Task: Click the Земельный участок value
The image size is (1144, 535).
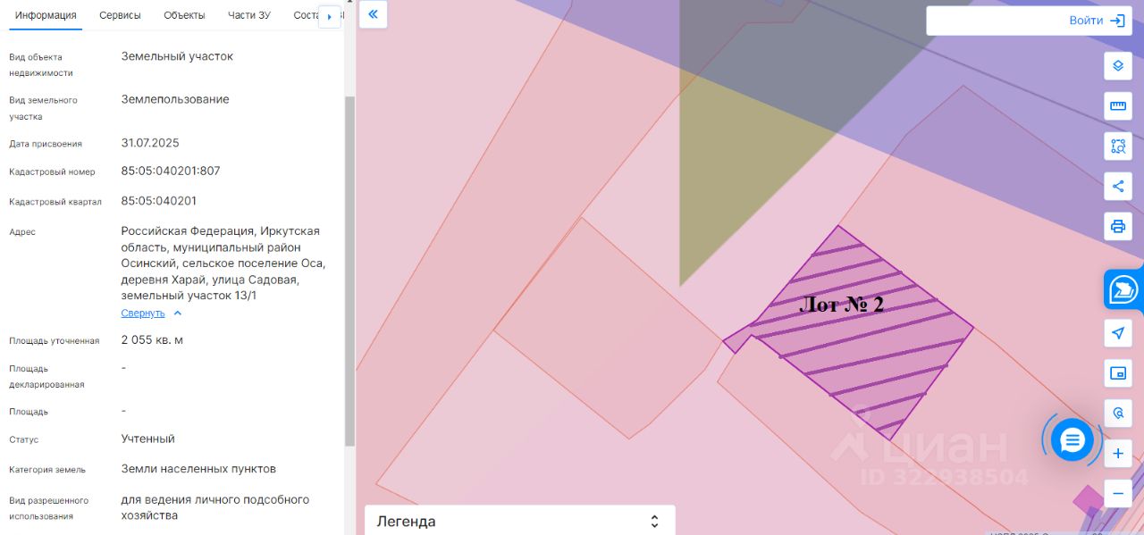Action: [x=177, y=55]
